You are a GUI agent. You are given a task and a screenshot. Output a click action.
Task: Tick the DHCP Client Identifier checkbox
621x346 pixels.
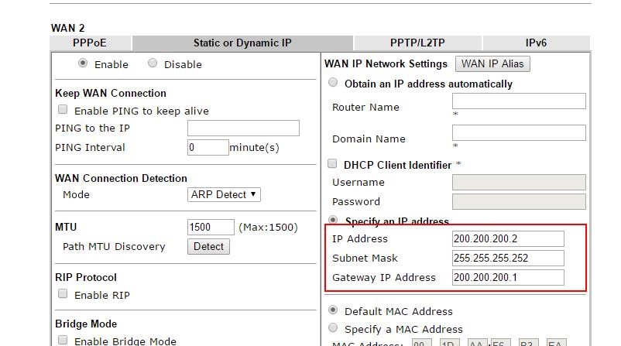point(333,164)
